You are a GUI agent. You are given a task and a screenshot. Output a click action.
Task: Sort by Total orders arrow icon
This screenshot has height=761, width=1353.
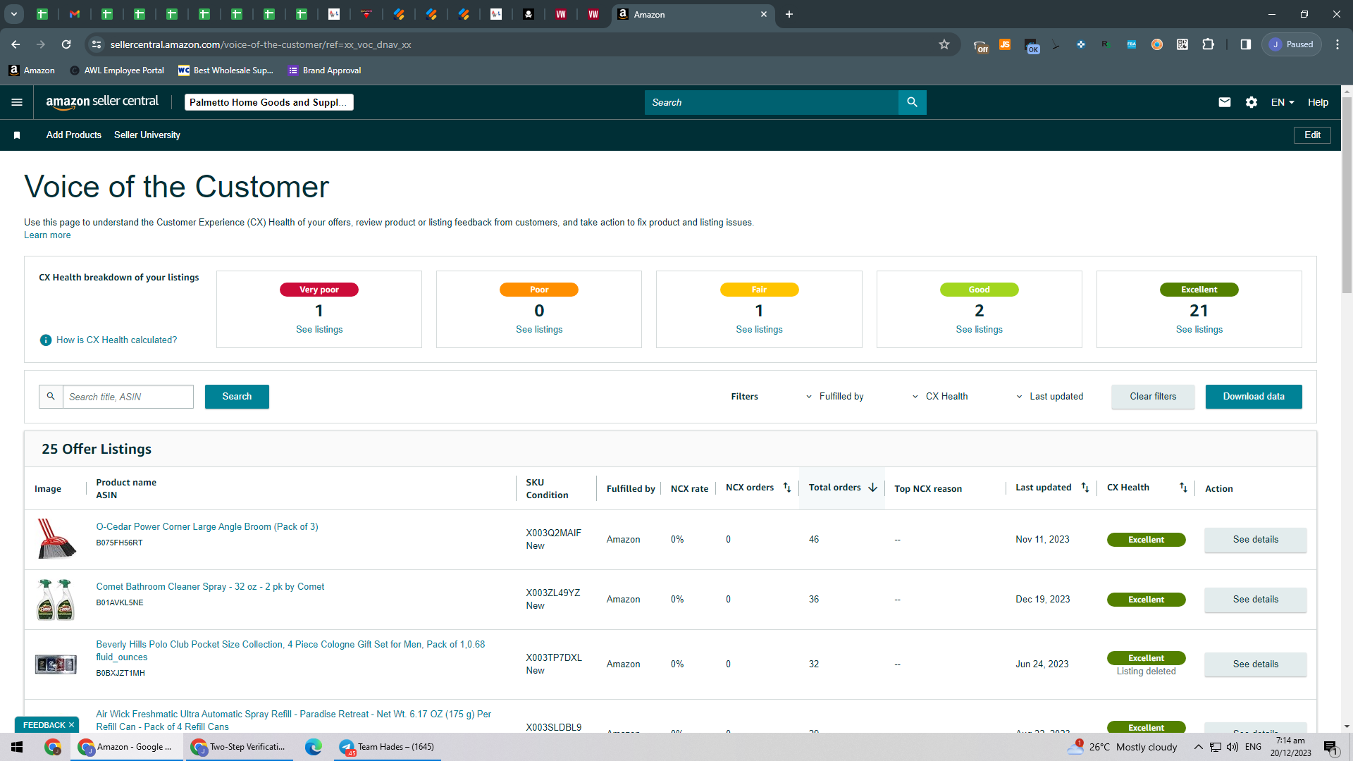(x=873, y=488)
